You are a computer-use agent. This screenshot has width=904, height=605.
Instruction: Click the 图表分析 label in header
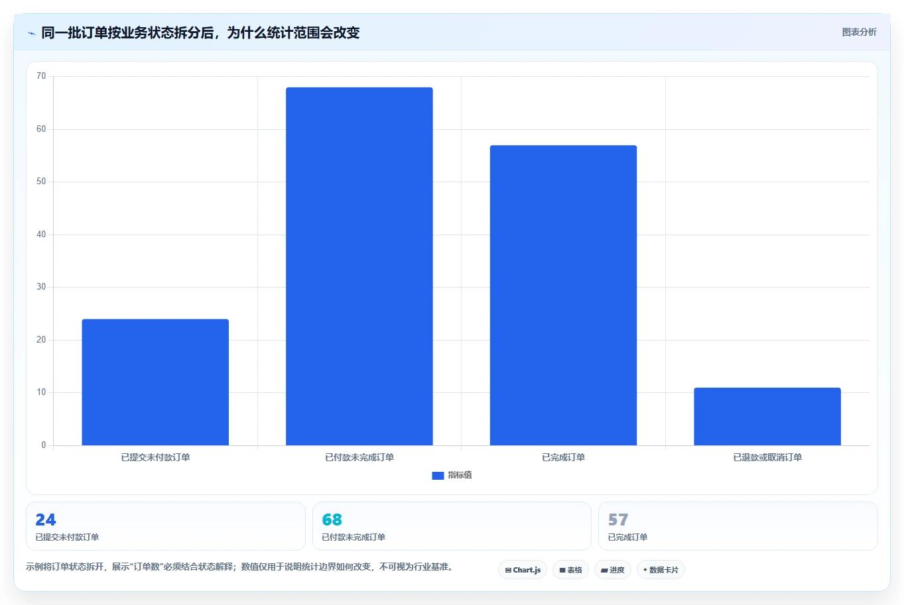[x=859, y=32]
